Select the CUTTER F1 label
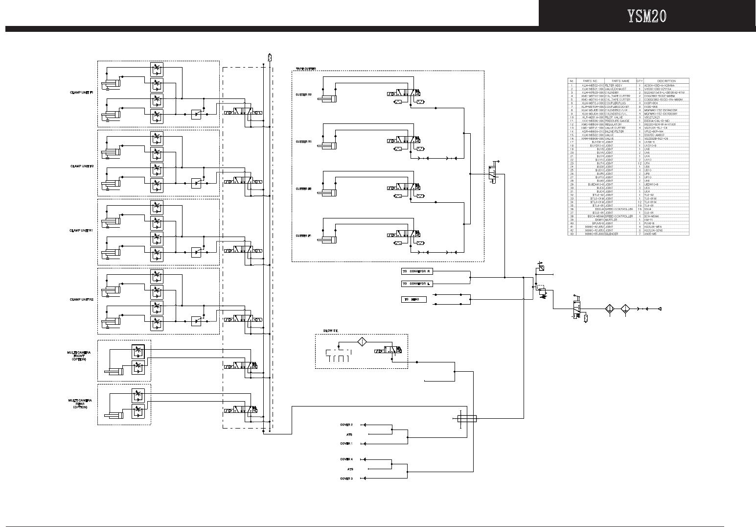Screen dimensions: 756x527 pyautogui.click(x=303, y=236)
